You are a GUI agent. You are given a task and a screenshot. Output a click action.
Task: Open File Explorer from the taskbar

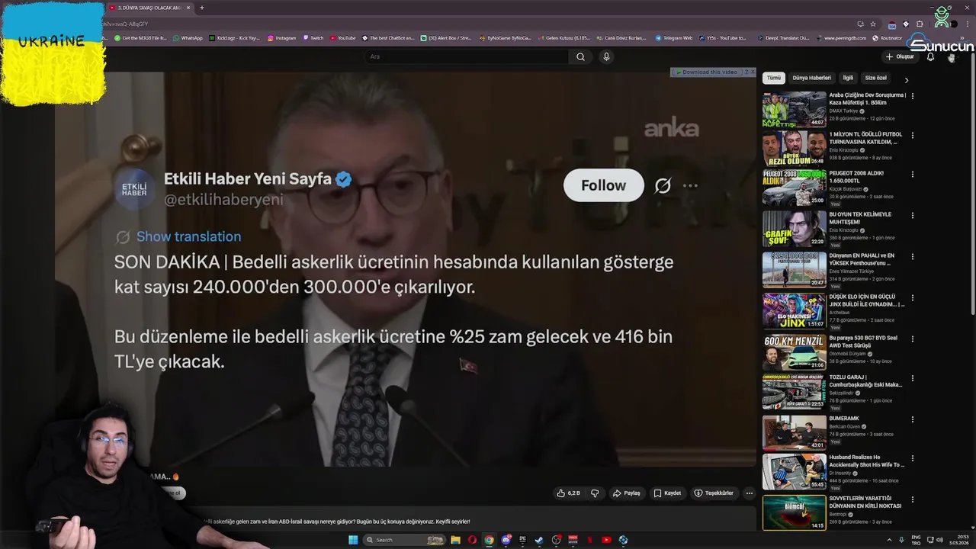click(x=455, y=540)
